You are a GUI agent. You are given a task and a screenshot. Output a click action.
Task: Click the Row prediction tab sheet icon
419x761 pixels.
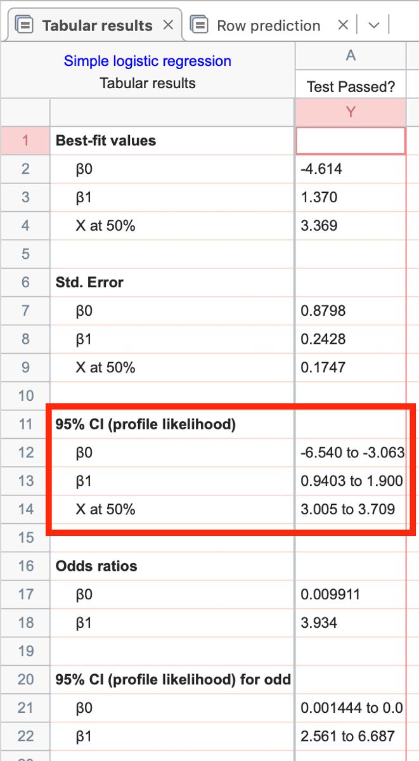click(199, 25)
